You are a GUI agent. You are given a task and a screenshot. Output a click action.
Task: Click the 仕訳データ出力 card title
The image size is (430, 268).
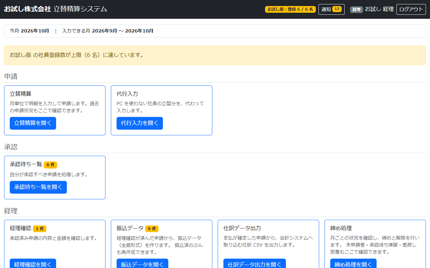pos(242,228)
